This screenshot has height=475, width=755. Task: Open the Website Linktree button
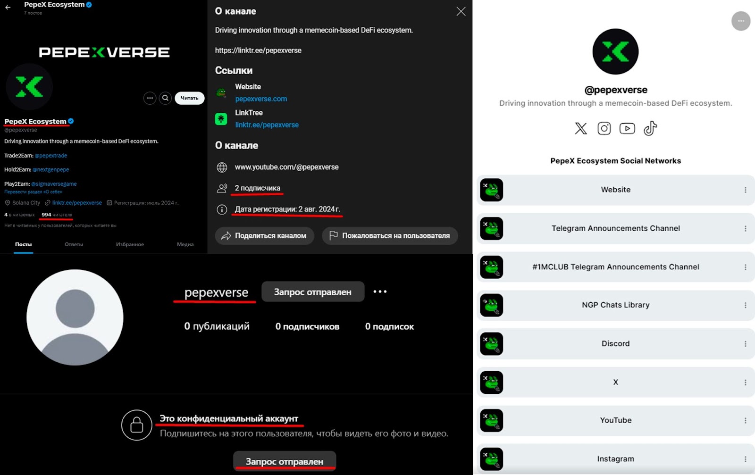click(615, 190)
